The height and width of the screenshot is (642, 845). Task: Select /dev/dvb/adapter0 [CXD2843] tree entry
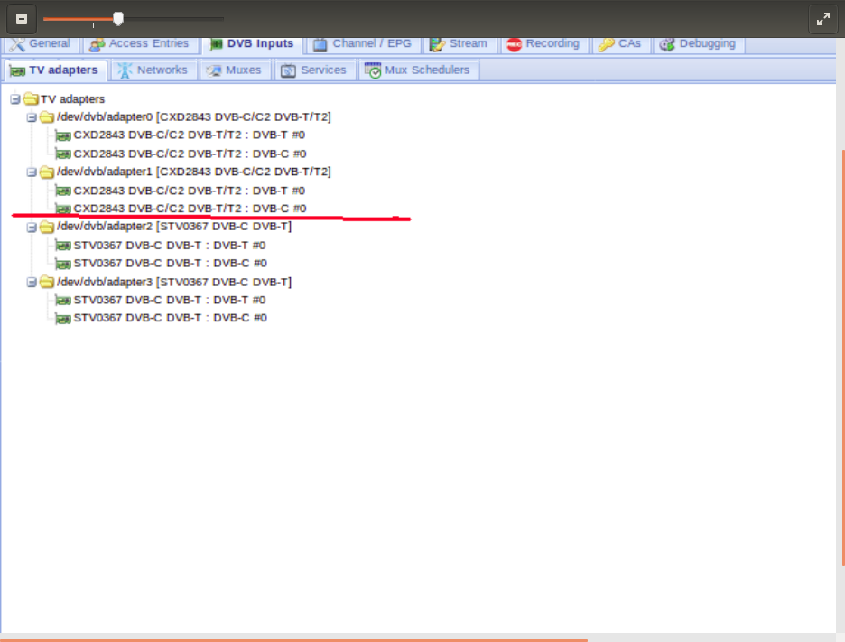coord(194,117)
